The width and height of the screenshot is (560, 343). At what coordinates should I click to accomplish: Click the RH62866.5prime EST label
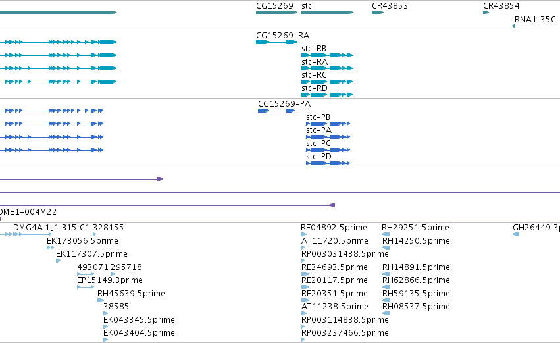[x=416, y=280]
